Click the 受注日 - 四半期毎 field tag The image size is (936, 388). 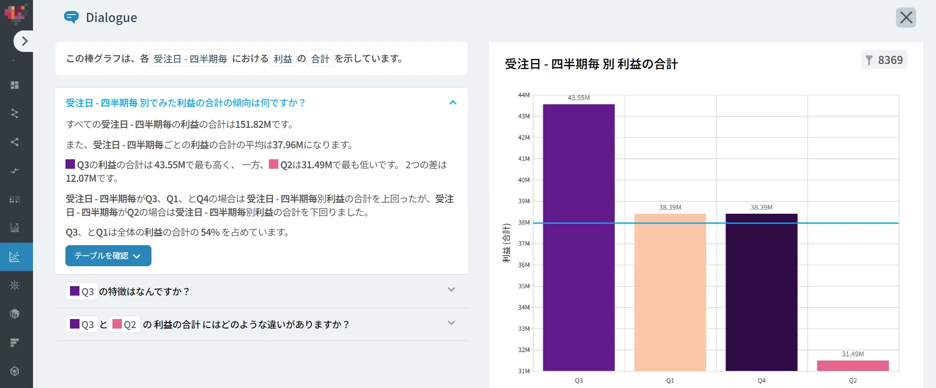click(x=190, y=59)
